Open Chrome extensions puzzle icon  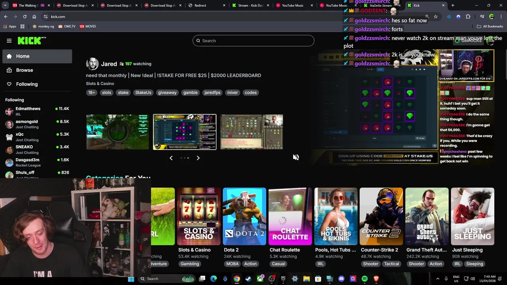(468, 17)
